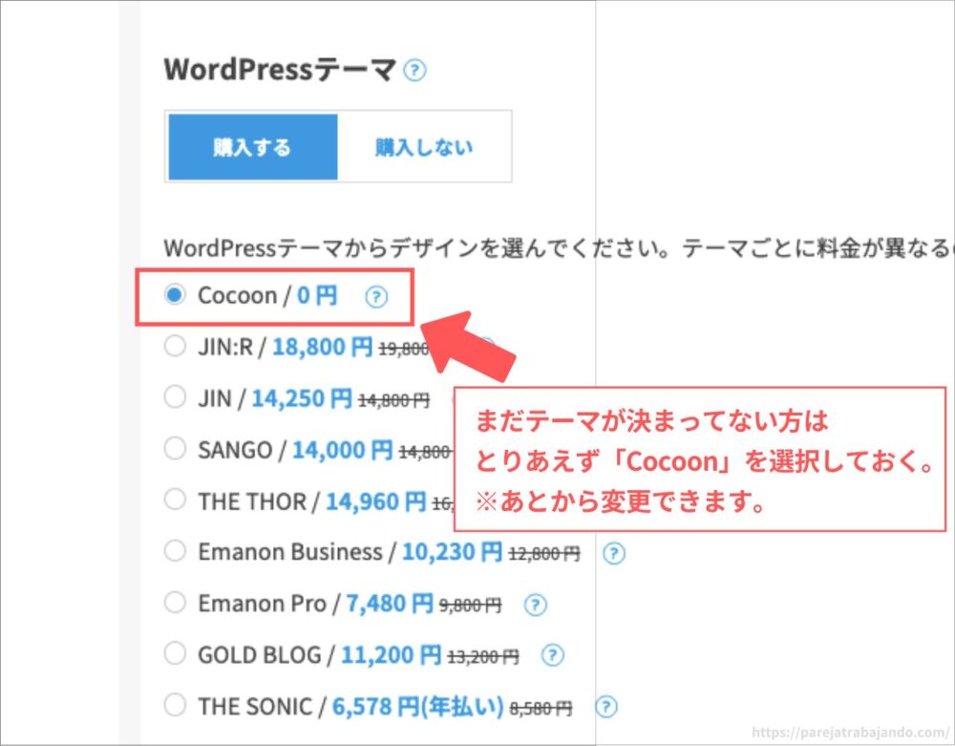Select the 購入する tab
Image resolution: width=955 pixels, height=746 pixels.
pos(253,147)
